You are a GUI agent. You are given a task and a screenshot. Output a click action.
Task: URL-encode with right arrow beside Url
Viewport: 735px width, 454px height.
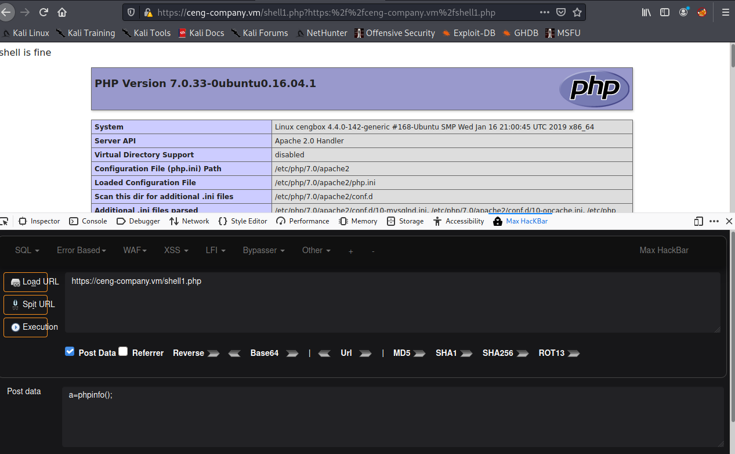click(x=365, y=353)
